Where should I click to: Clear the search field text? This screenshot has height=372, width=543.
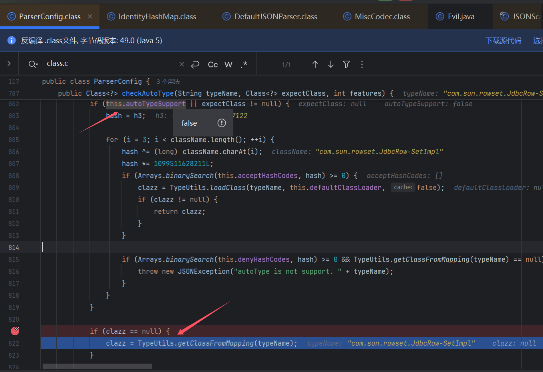[182, 64]
